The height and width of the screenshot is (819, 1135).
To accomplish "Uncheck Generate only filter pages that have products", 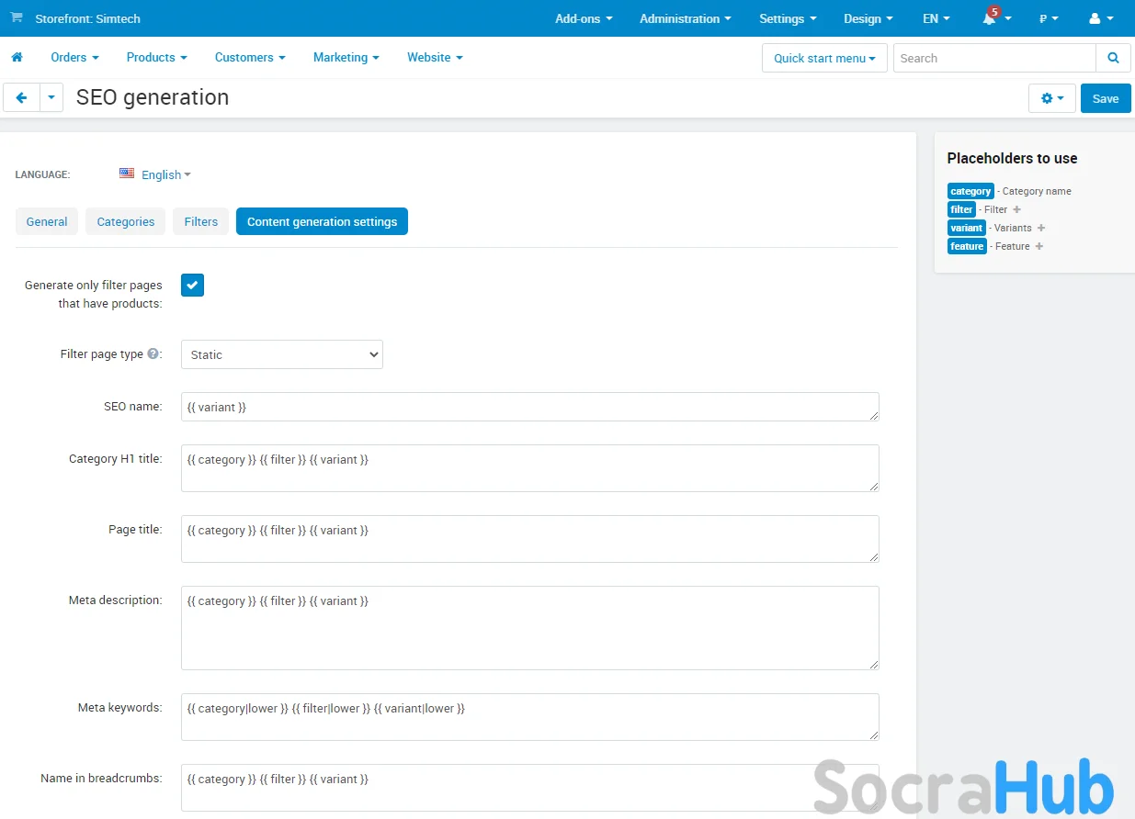I will [192, 286].
